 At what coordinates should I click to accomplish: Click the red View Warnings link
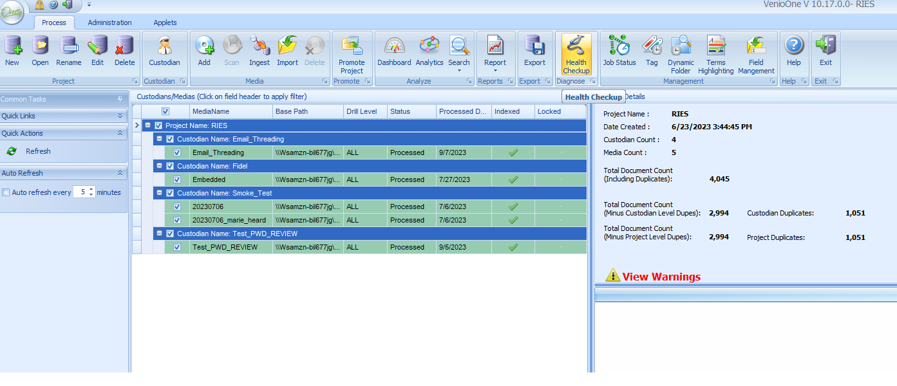point(661,277)
